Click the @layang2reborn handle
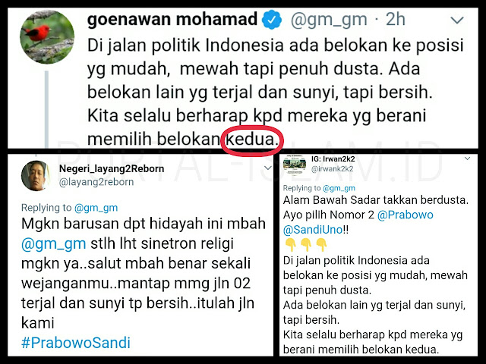Viewport: 486px width, 364px height. [x=96, y=182]
